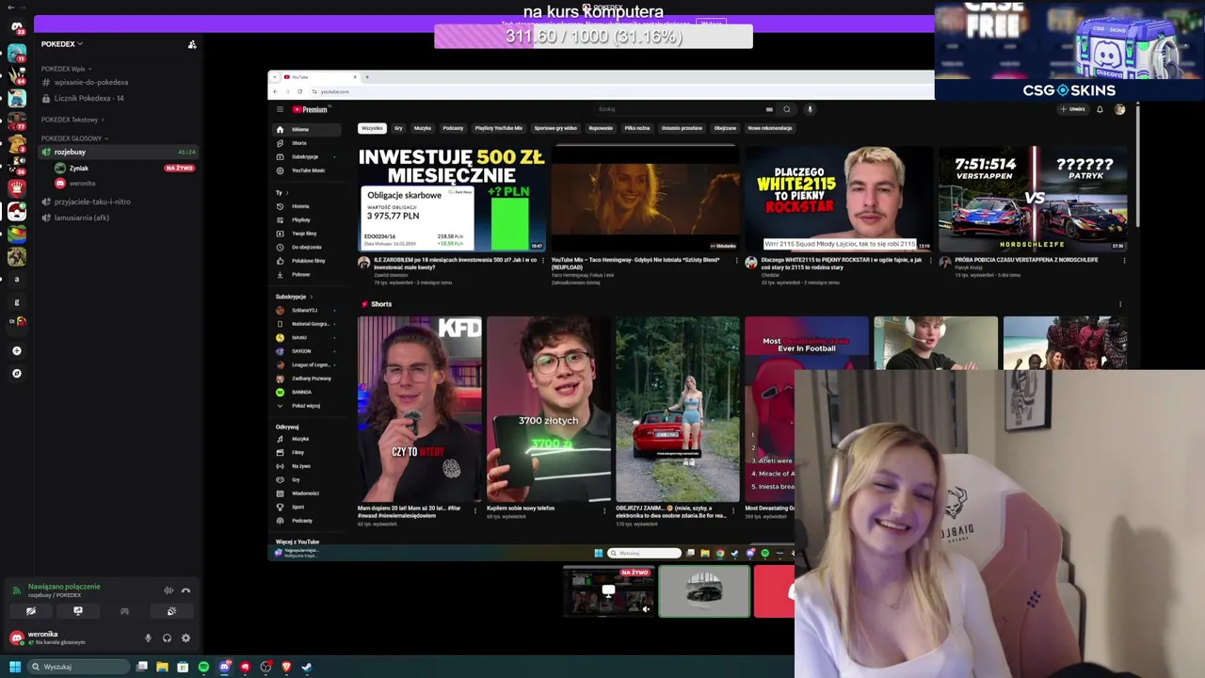Select the Gry filter chip
Image resolution: width=1205 pixels, height=678 pixels.
point(398,128)
